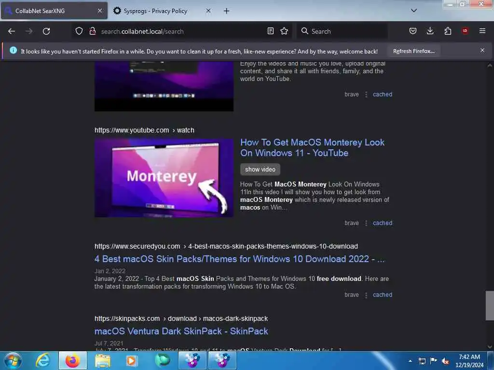The height and width of the screenshot is (370, 494).
Task: Click the page vertical scrollbar thumb
Action: coord(490,305)
